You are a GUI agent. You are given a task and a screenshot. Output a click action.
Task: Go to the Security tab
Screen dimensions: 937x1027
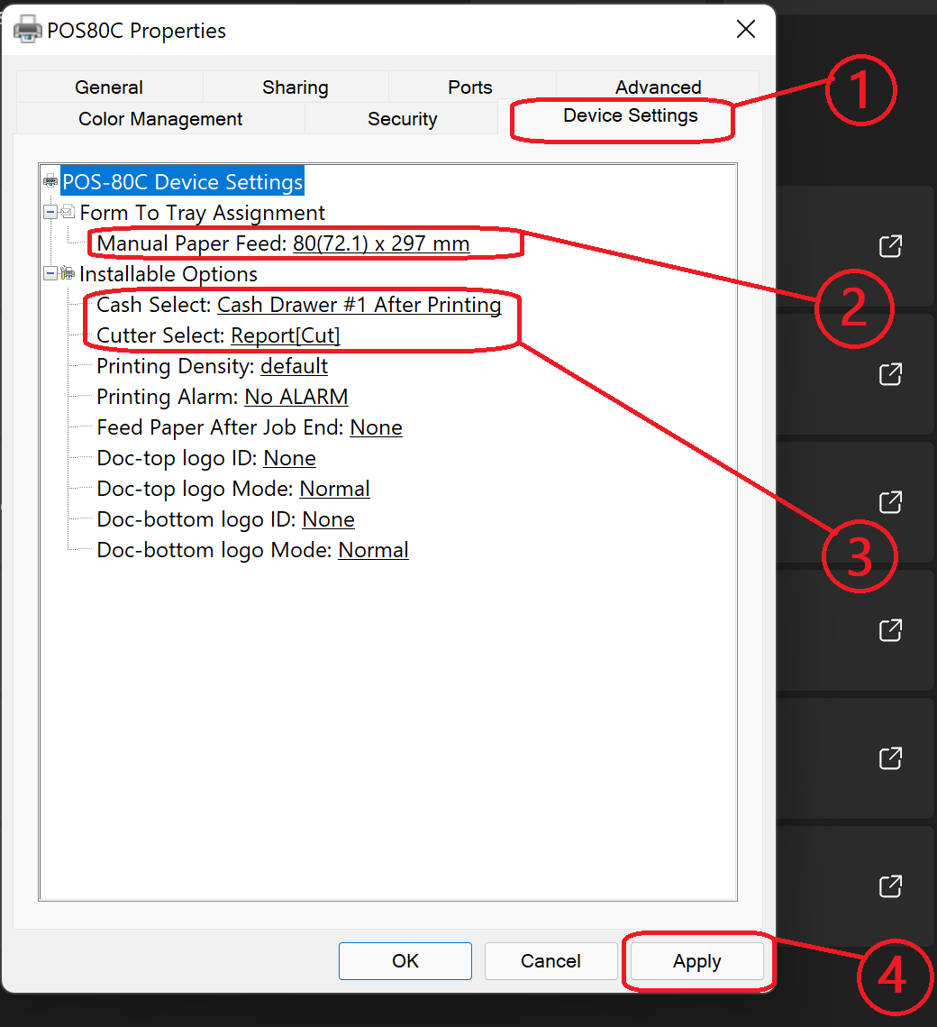[x=403, y=118]
